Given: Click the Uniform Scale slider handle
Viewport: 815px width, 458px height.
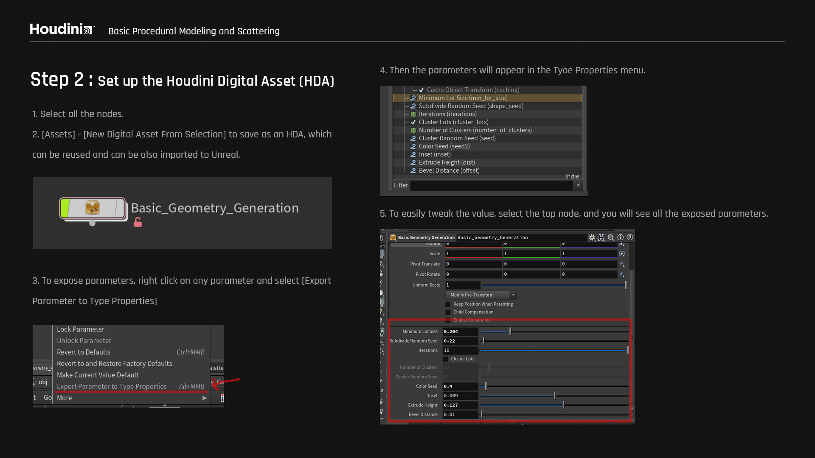Looking at the screenshot, I should tap(626, 285).
